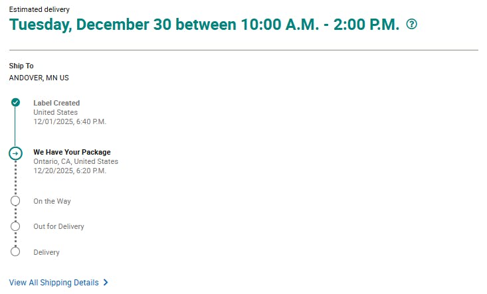Select the Label Created status heading
487x294 pixels.
click(x=56, y=103)
